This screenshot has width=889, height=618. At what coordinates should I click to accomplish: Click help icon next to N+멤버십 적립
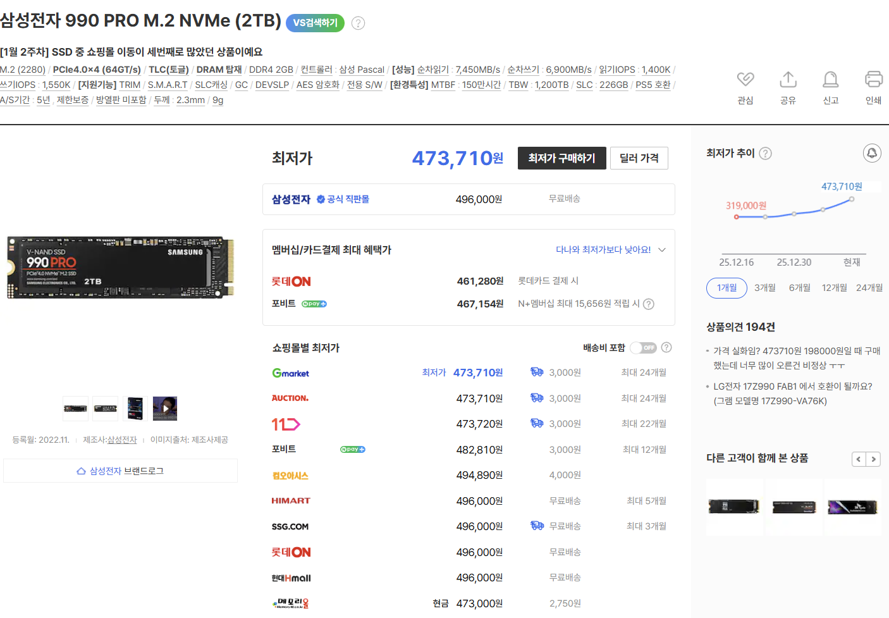(649, 304)
